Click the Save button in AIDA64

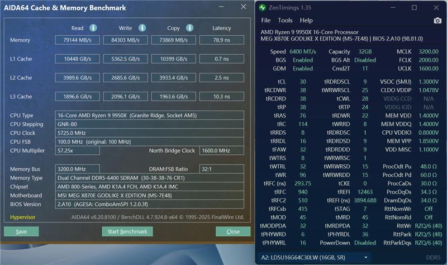tap(21, 231)
